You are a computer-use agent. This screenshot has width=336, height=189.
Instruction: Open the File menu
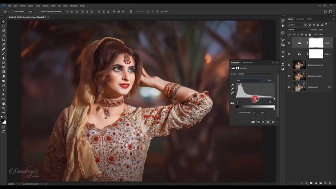[9, 6]
